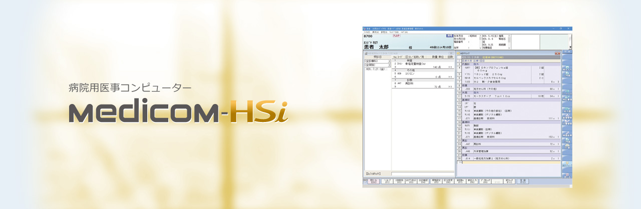
Task: Open the second menu in menu bar
Action: [375, 32]
